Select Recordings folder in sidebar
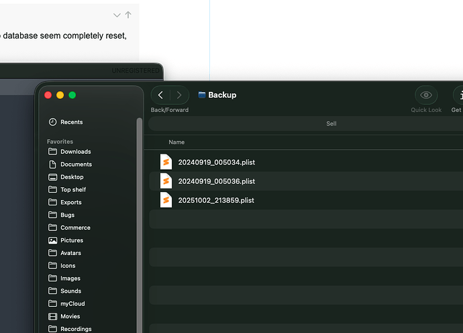This screenshot has height=333, width=463. pos(70,329)
